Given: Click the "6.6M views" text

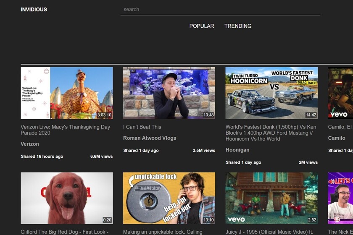Looking at the screenshot, I should [x=102, y=157].
